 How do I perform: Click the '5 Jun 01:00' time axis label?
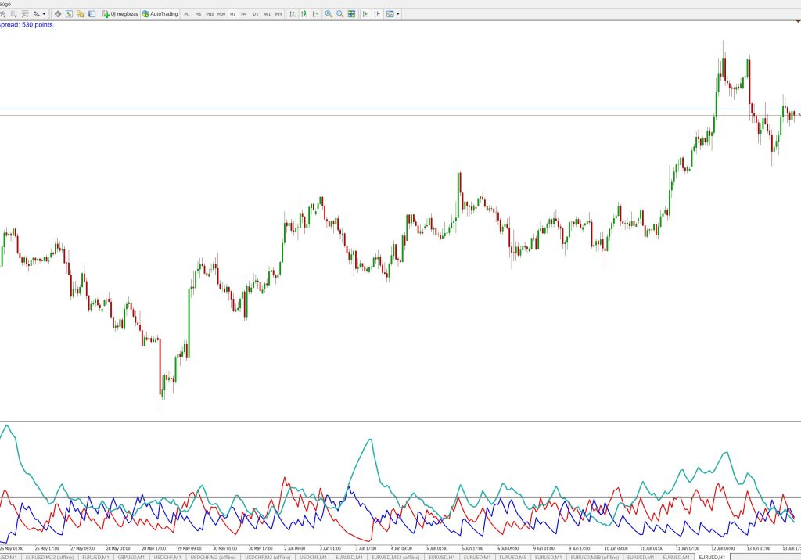pyautogui.click(x=437, y=548)
